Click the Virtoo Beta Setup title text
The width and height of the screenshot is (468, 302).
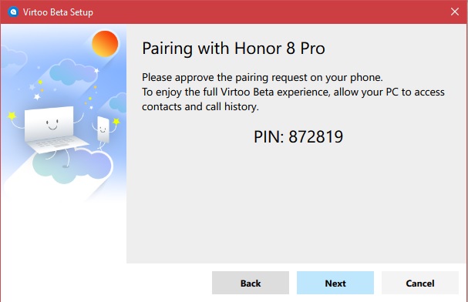pos(58,12)
